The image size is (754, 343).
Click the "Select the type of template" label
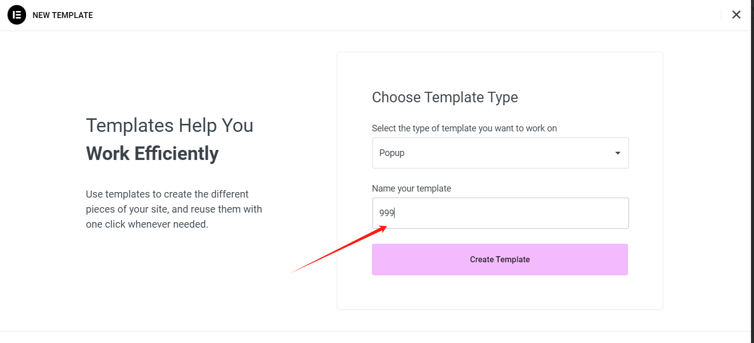pyautogui.click(x=464, y=128)
